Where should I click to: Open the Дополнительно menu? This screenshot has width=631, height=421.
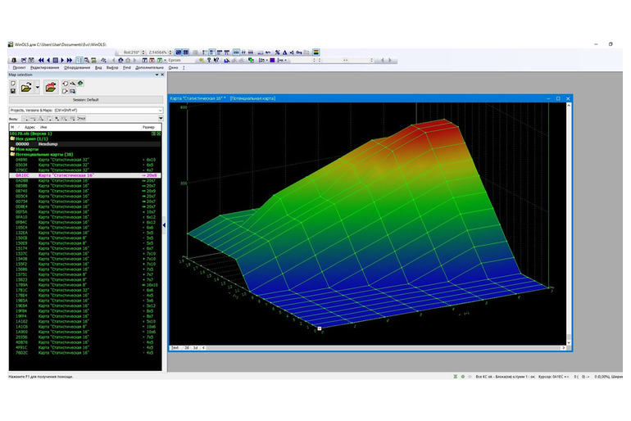coord(149,67)
